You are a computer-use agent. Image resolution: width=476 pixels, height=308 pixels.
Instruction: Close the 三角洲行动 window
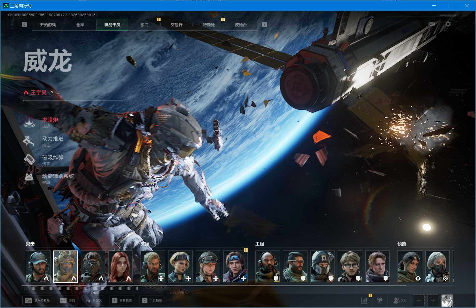pyautogui.click(x=467, y=6)
